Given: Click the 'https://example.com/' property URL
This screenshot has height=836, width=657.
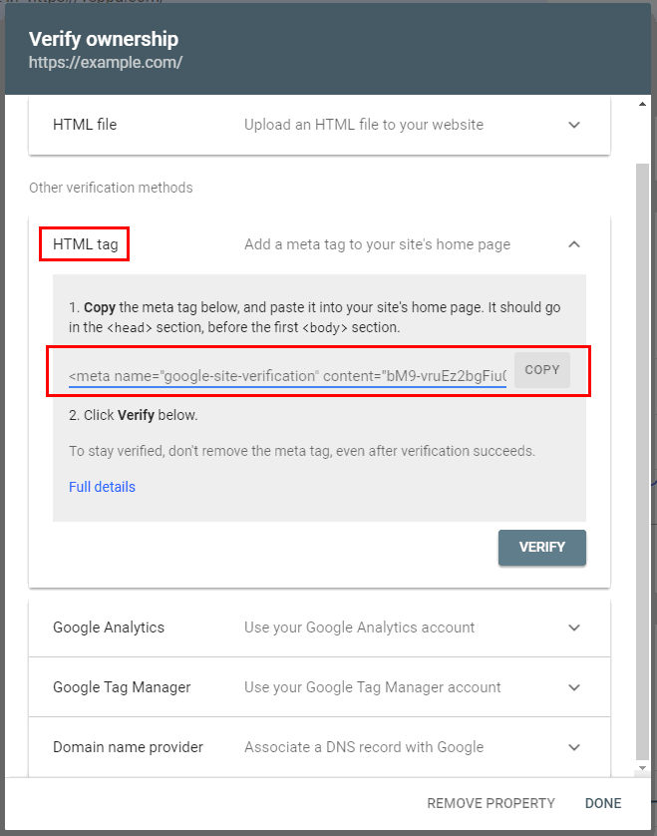Looking at the screenshot, I should click(106, 63).
